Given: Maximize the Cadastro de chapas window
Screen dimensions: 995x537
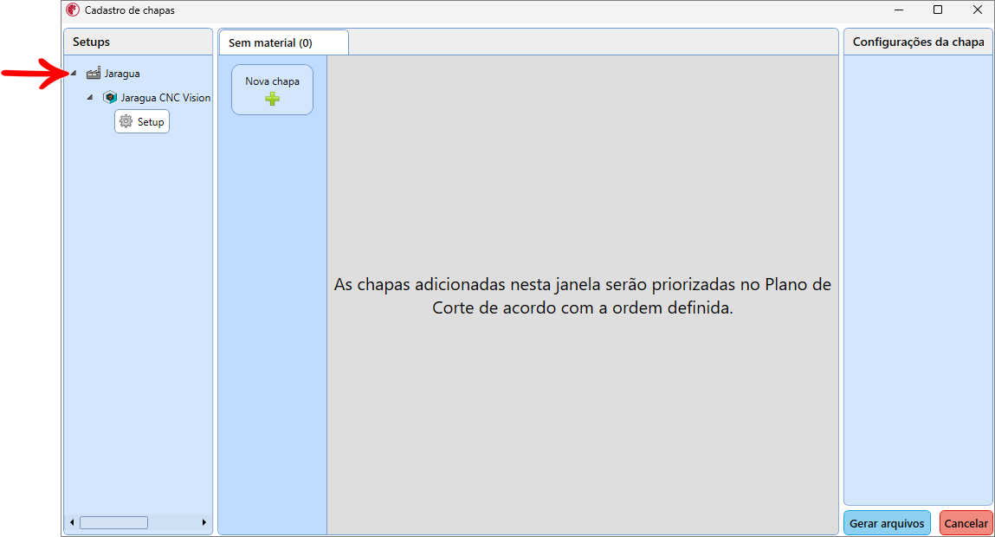Looking at the screenshot, I should (938, 10).
